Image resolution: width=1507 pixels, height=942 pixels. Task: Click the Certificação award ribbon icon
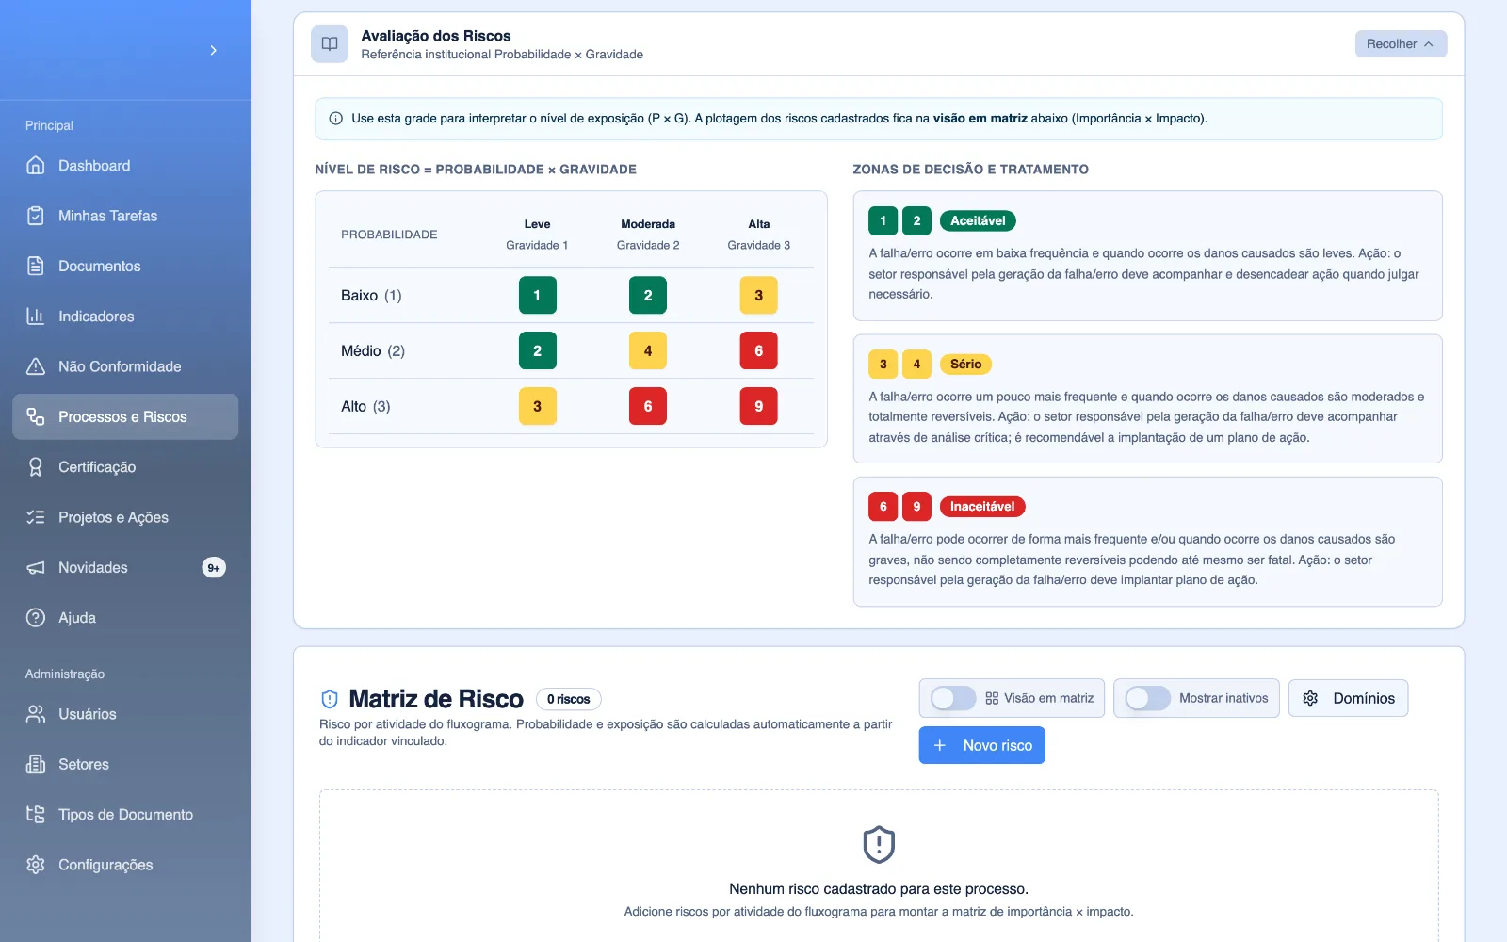[36, 467]
